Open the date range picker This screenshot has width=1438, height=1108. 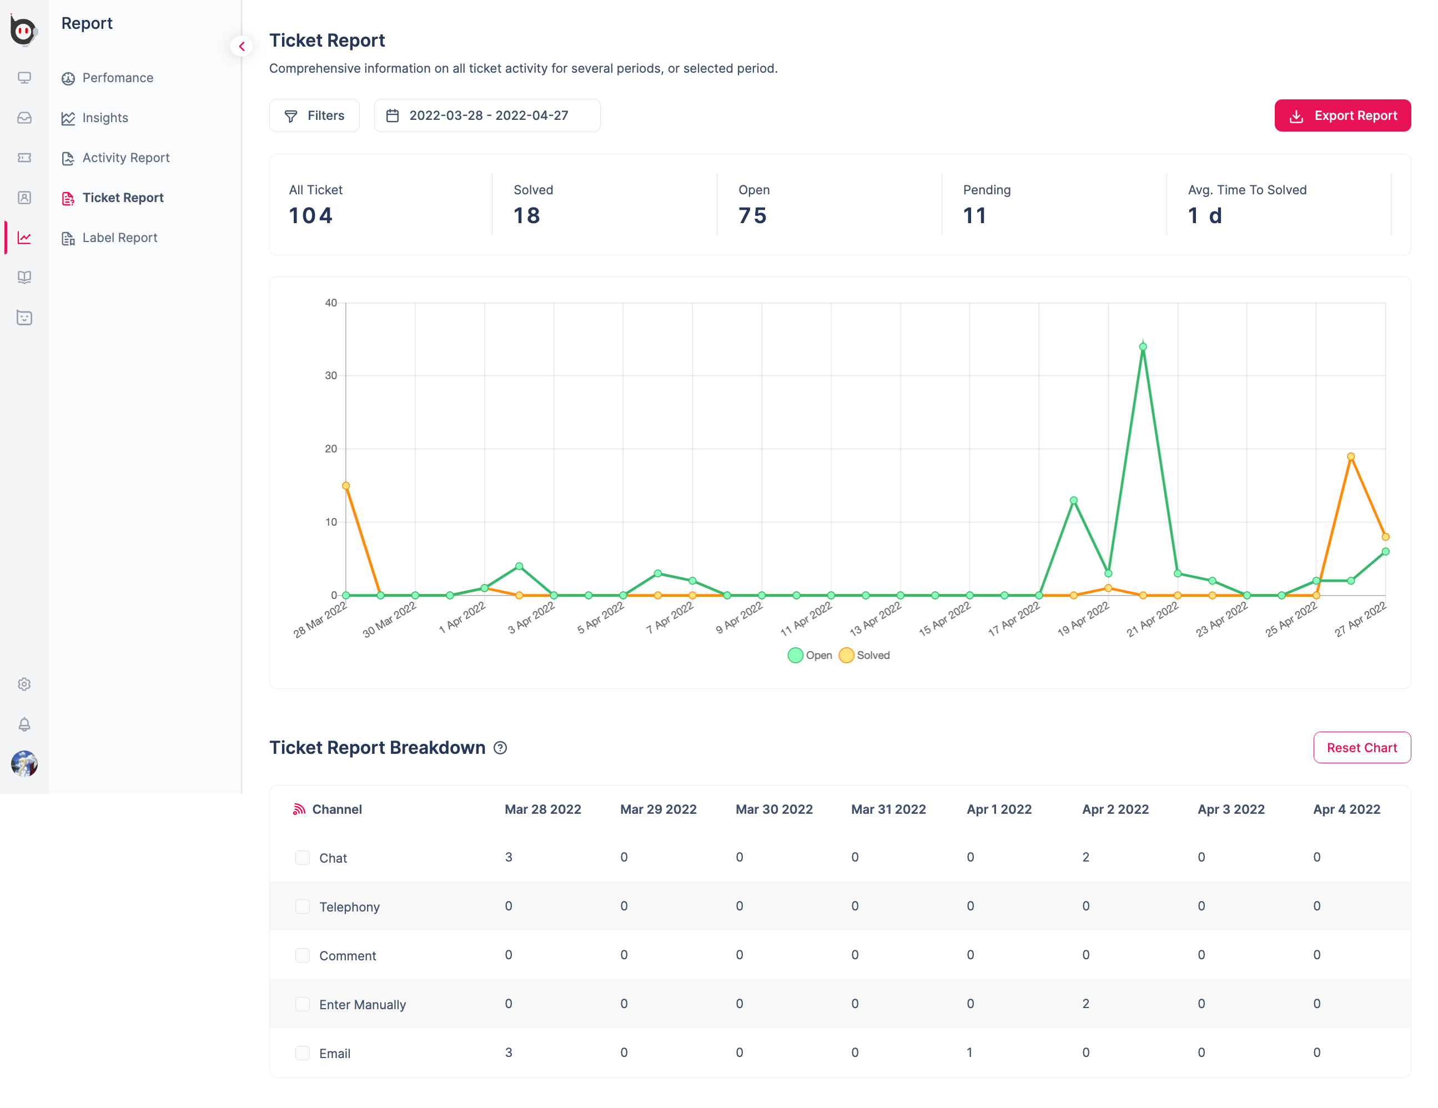click(x=486, y=115)
